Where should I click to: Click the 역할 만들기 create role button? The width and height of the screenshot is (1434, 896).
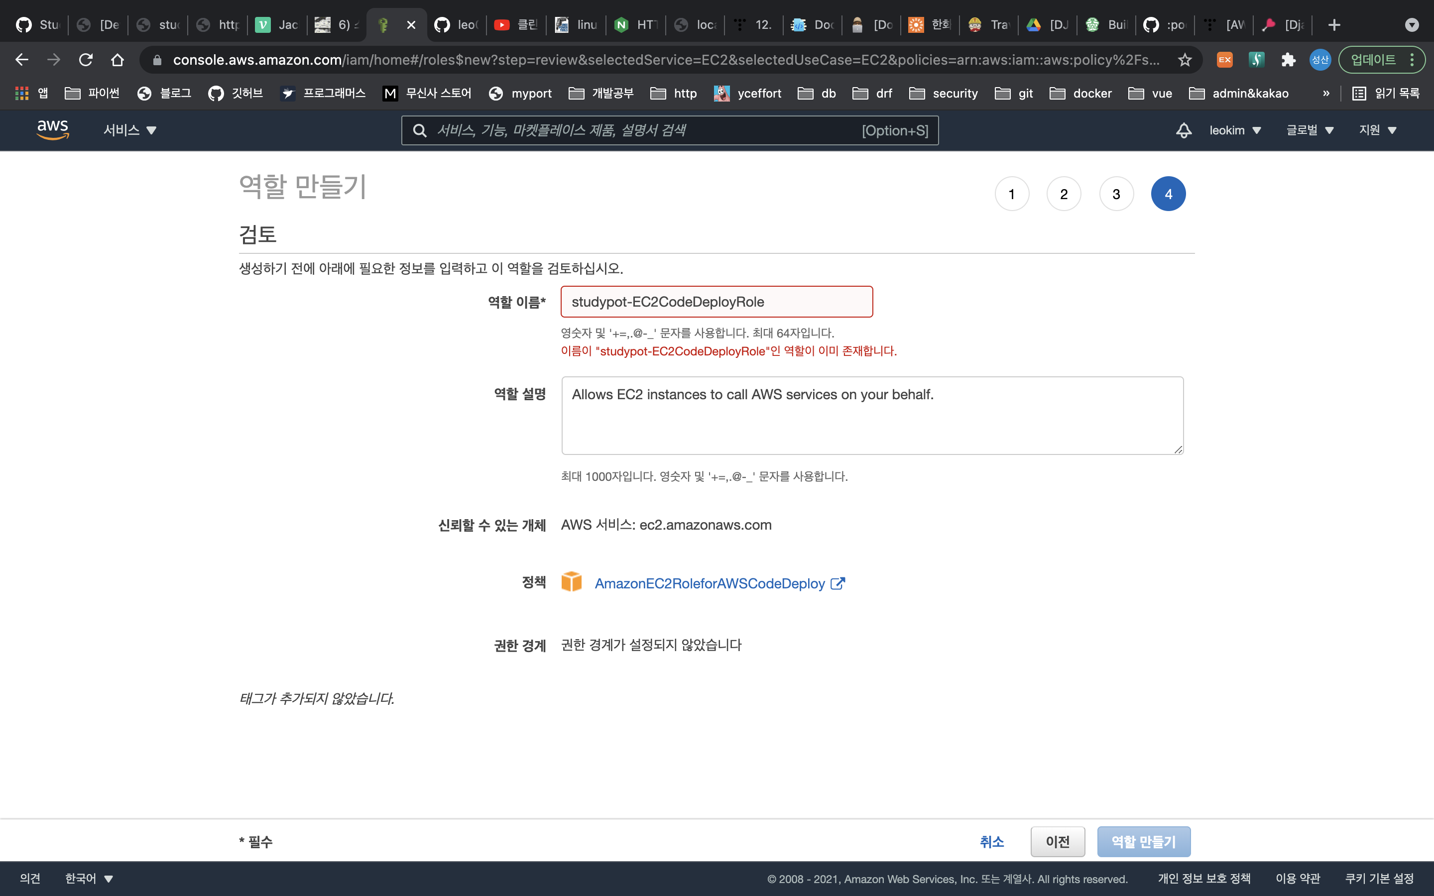[1144, 841]
